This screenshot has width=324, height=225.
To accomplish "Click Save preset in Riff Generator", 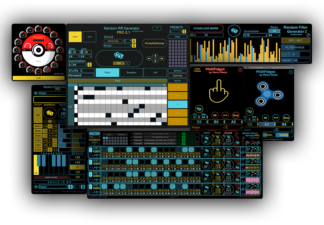I will click(178, 37).
